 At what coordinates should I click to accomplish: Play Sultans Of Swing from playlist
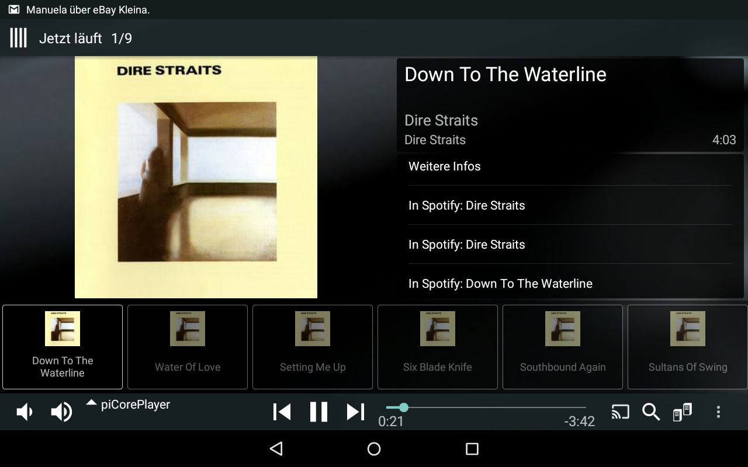tap(688, 347)
